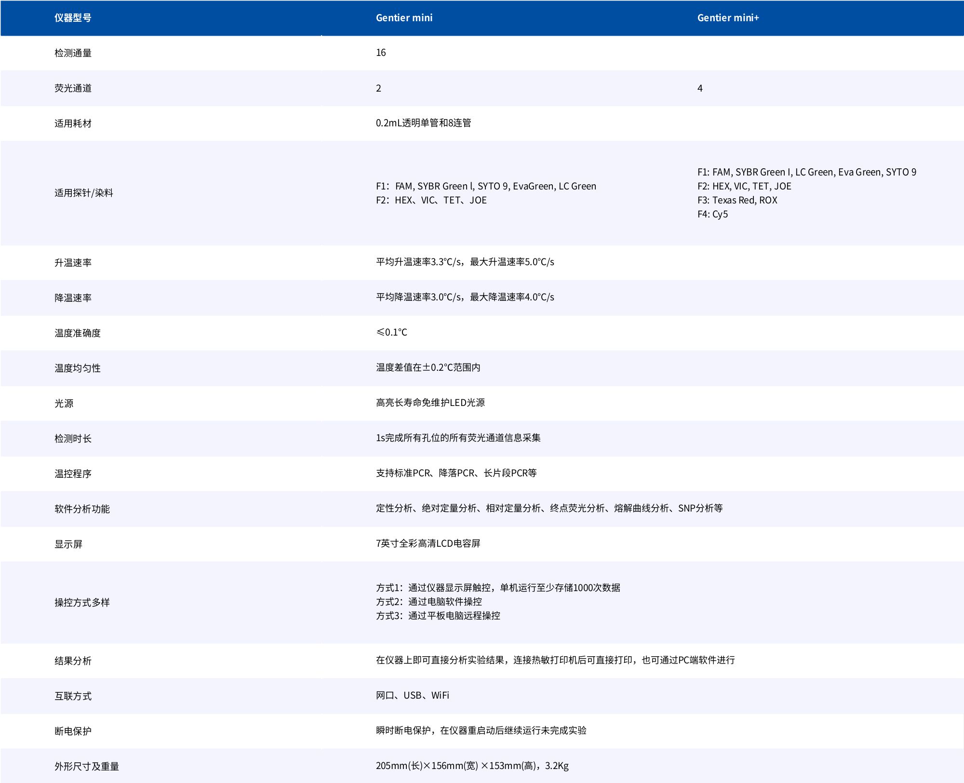Select the 升温速率 row label
The width and height of the screenshot is (964, 783).
73,263
